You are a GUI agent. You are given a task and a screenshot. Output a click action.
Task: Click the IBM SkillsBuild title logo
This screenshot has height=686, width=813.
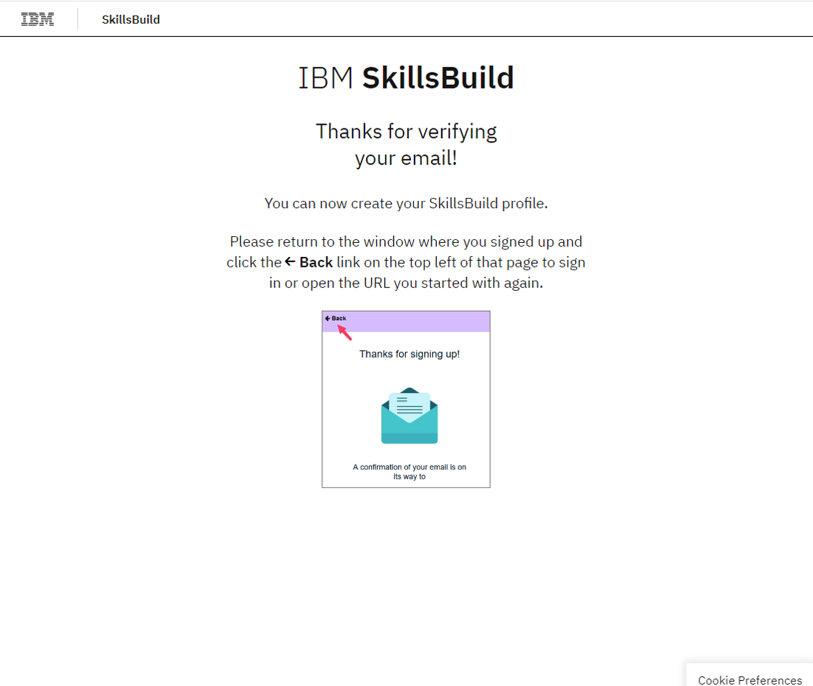(x=406, y=76)
